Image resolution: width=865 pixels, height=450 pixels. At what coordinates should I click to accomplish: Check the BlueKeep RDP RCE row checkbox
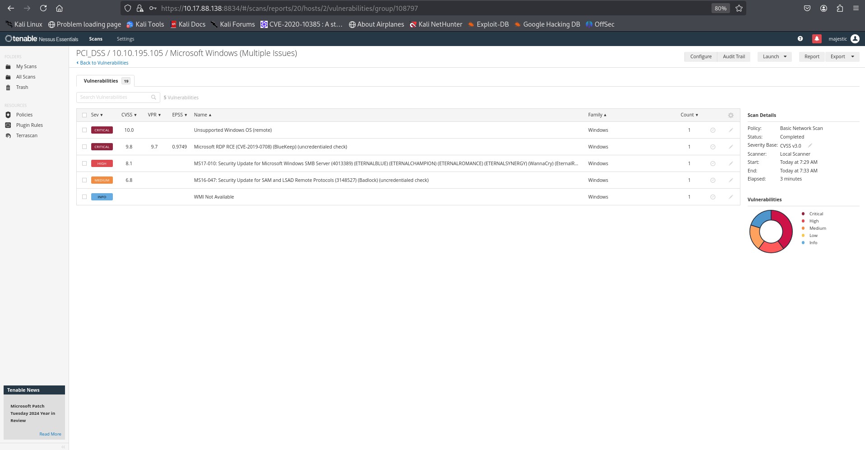point(84,147)
